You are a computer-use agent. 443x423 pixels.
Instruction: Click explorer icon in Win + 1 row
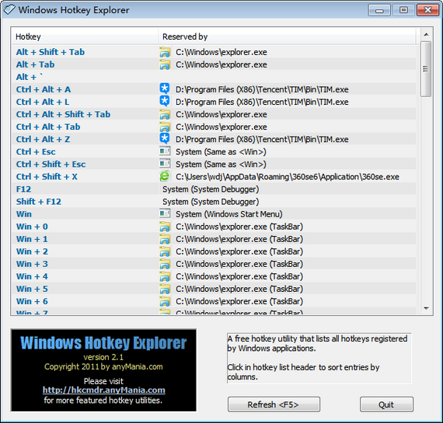[165, 239]
